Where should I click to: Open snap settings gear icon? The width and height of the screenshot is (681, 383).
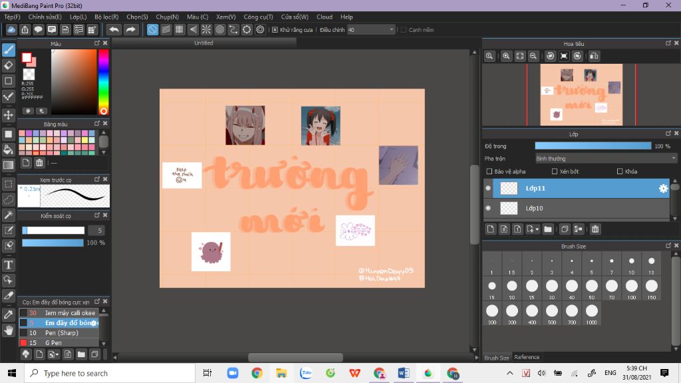260,29
